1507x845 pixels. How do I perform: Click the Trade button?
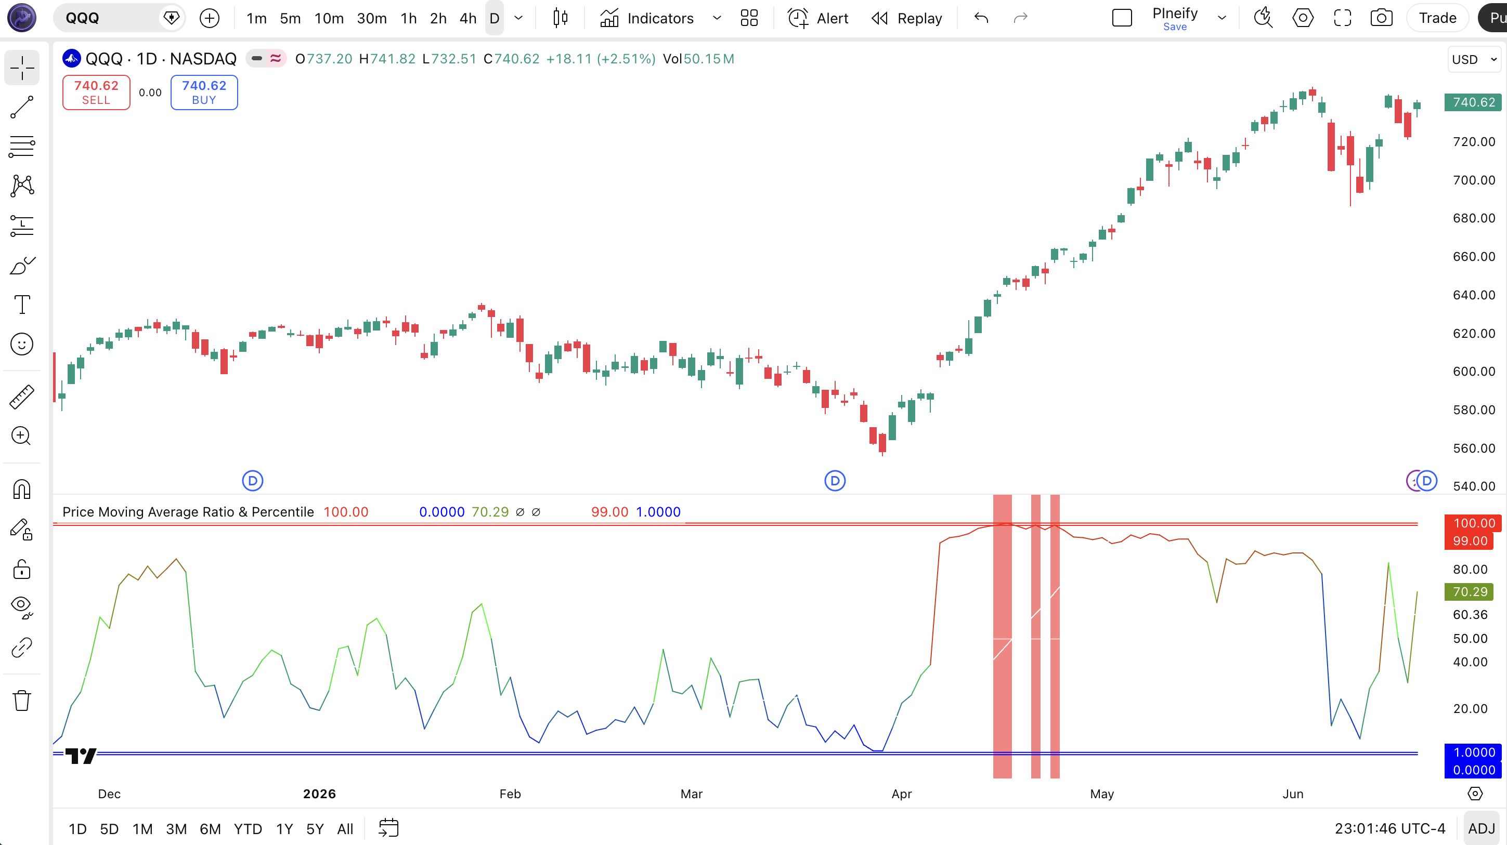(1437, 18)
